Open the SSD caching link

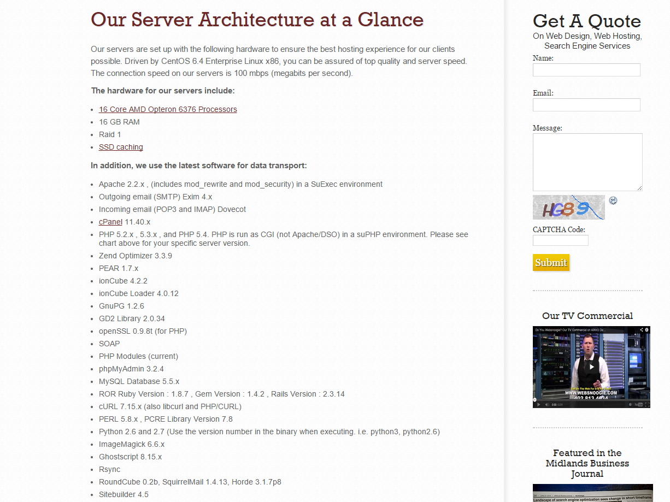121,147
